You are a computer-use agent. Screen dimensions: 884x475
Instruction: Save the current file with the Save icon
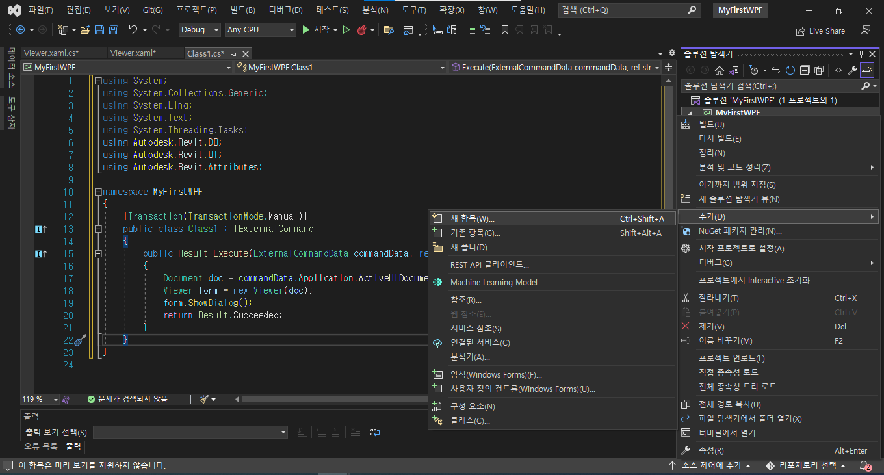[x=99, y=30]
